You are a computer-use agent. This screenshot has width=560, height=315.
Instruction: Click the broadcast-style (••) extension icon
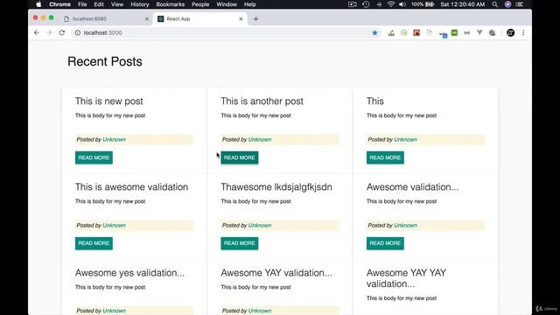[466, 33]
